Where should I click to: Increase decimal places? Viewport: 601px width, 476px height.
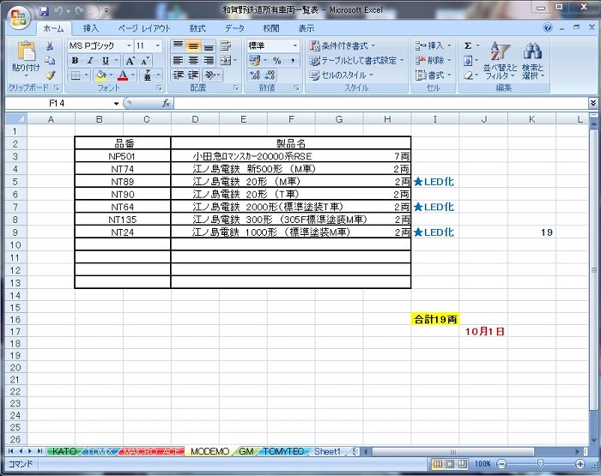click(254, 75)
